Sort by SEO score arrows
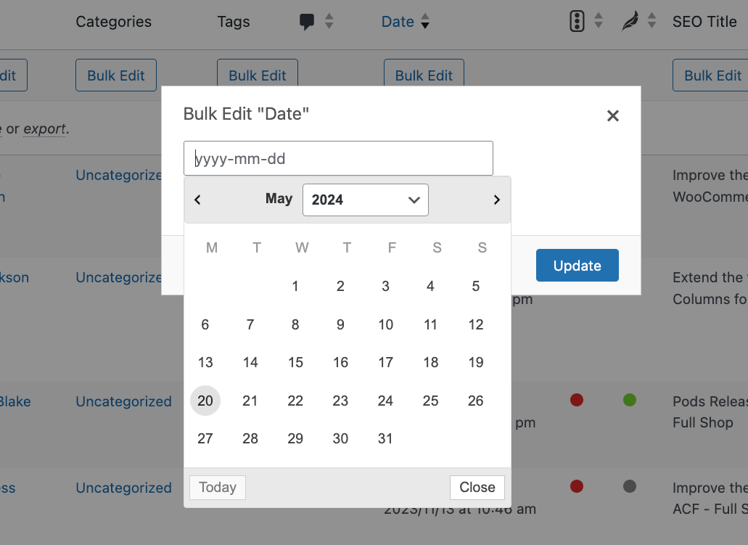 [x=599, y=22]
